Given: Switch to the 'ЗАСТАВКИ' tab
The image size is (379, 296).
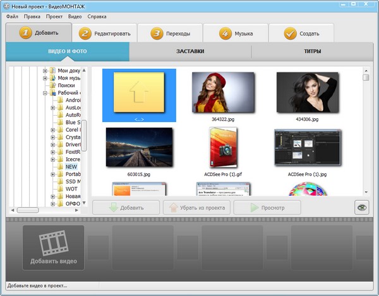Looking at the screenshot, I should click(189, 51).
